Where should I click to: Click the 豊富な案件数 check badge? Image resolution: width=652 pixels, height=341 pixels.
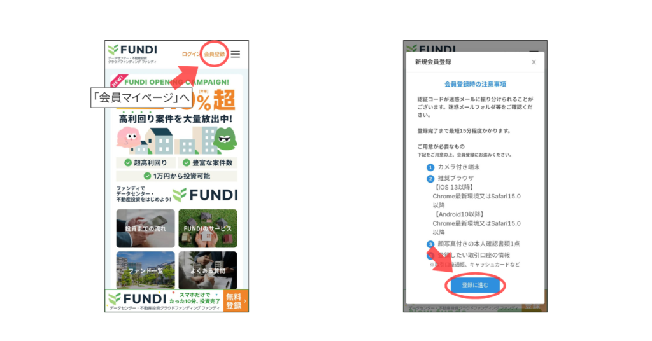point(208,163)
